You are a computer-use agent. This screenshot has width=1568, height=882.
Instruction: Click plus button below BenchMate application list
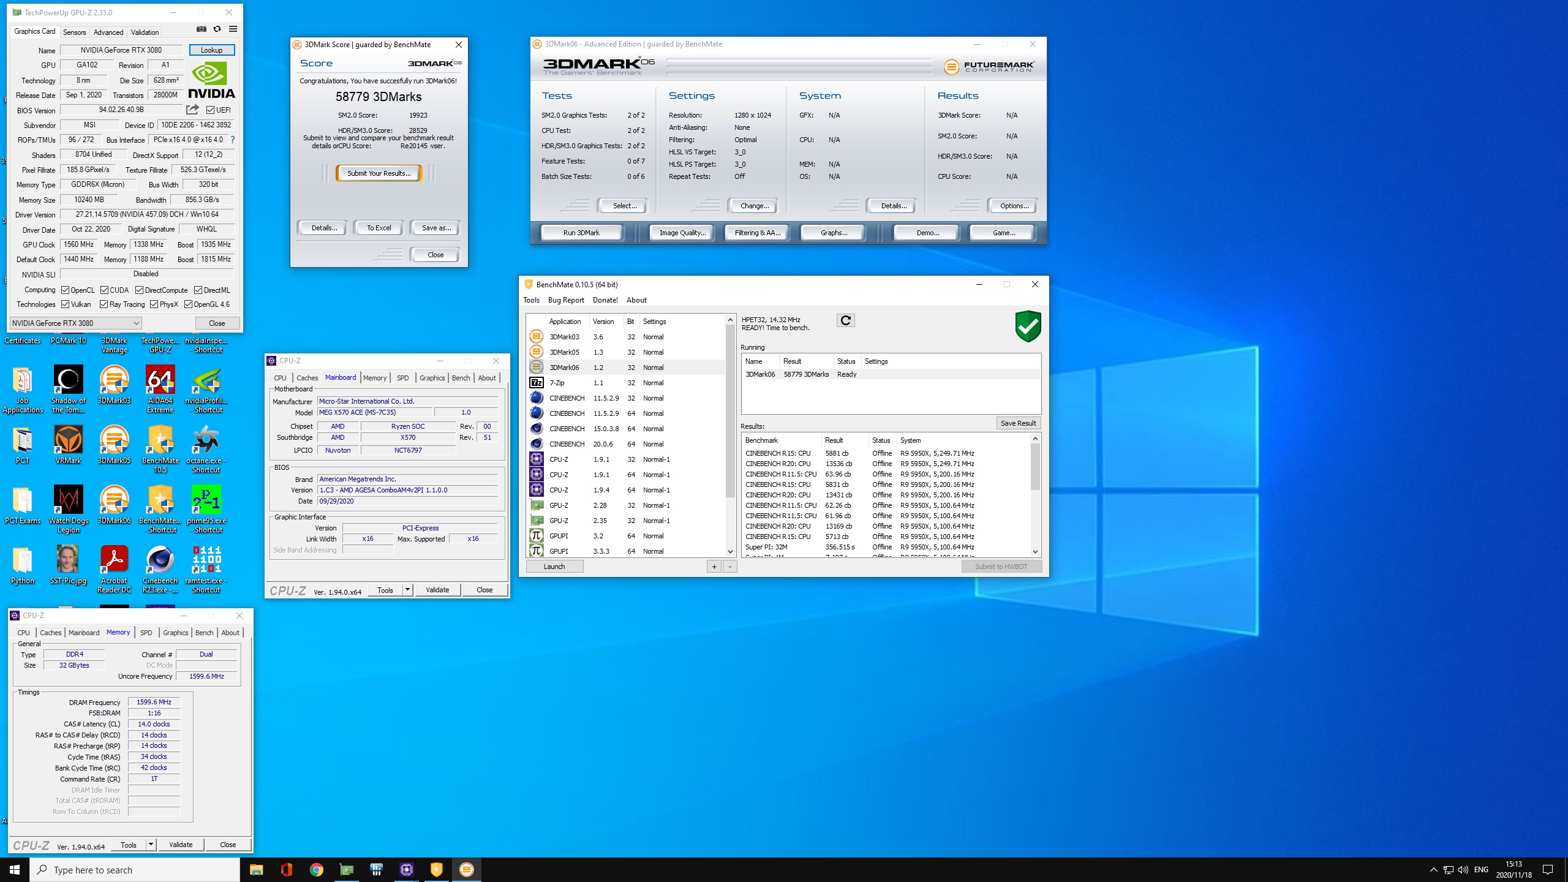714,567
